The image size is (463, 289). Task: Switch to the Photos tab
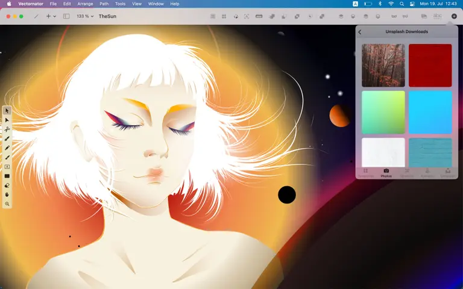pyautogui.click(x=386, y=173)
